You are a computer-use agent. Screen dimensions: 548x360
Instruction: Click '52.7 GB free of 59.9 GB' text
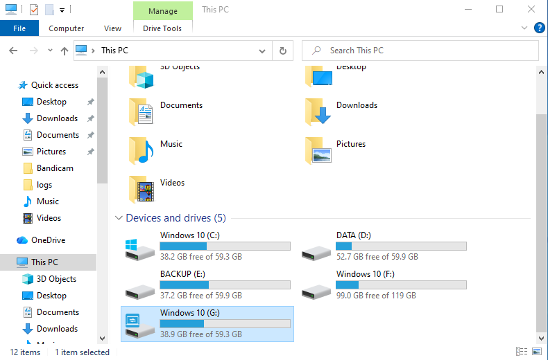377,257
